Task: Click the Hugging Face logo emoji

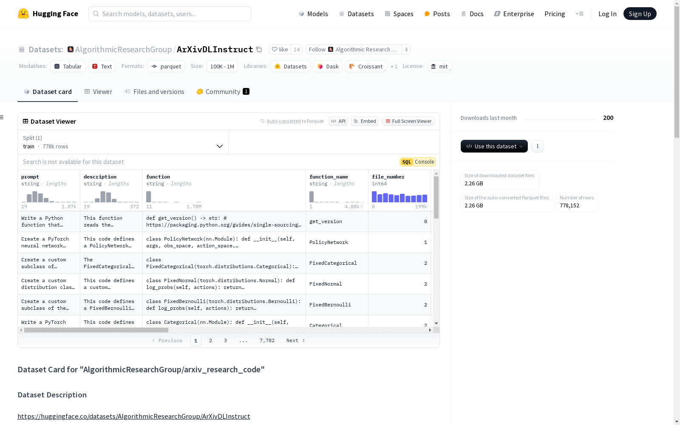Action: tap(23, 14)
